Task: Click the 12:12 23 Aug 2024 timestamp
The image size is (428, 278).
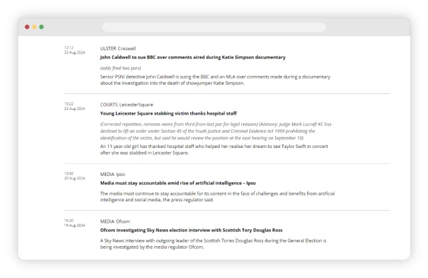Action: (73, 50)
